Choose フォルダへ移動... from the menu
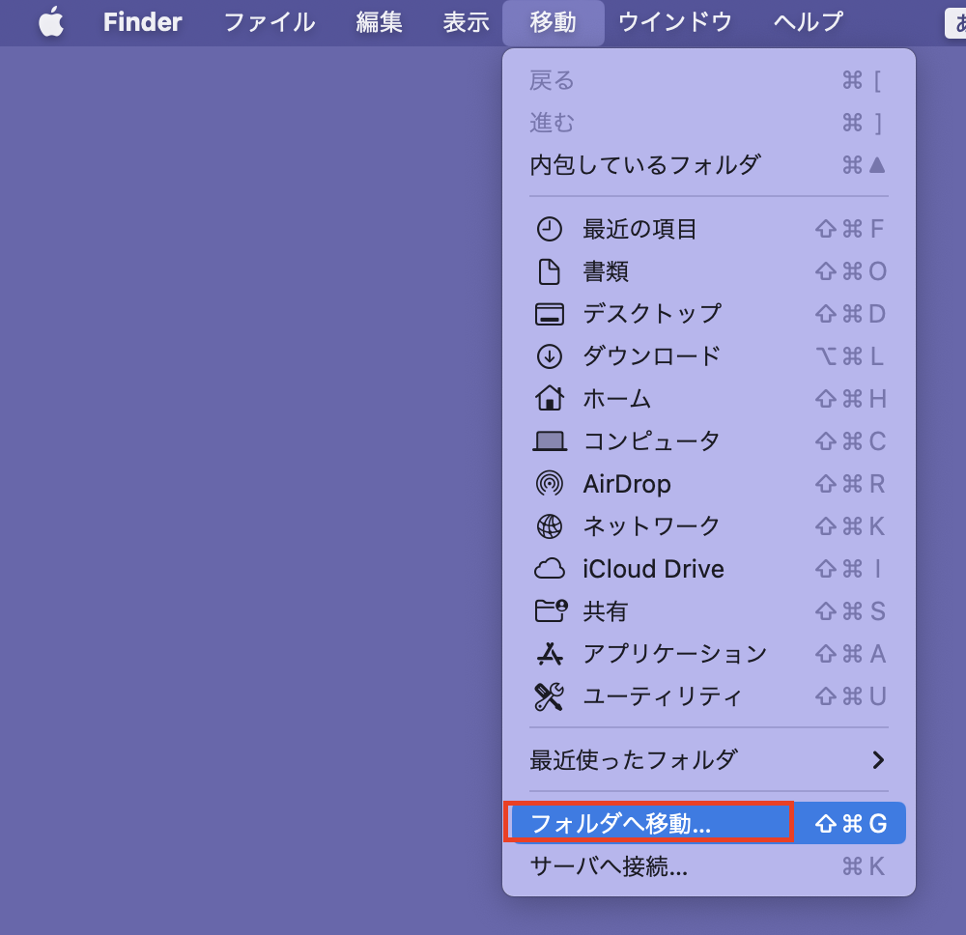The height and width of the screenshot is (935, 966). coord(620,824)
